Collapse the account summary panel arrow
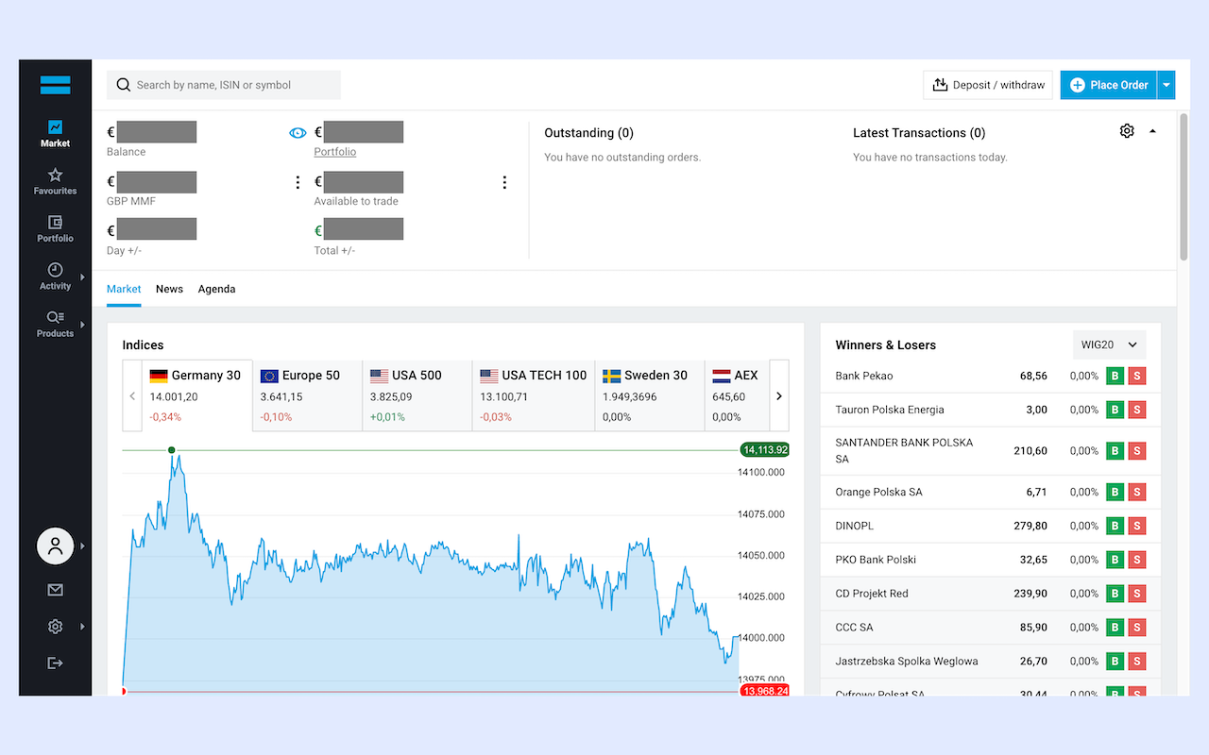Viewport: 1209px width, 755px height. [x=1152, y=131]
